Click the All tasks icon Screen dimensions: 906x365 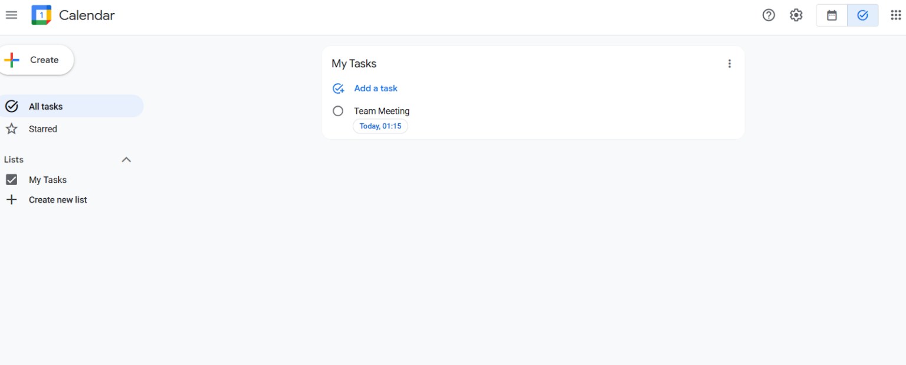(12, 106)
